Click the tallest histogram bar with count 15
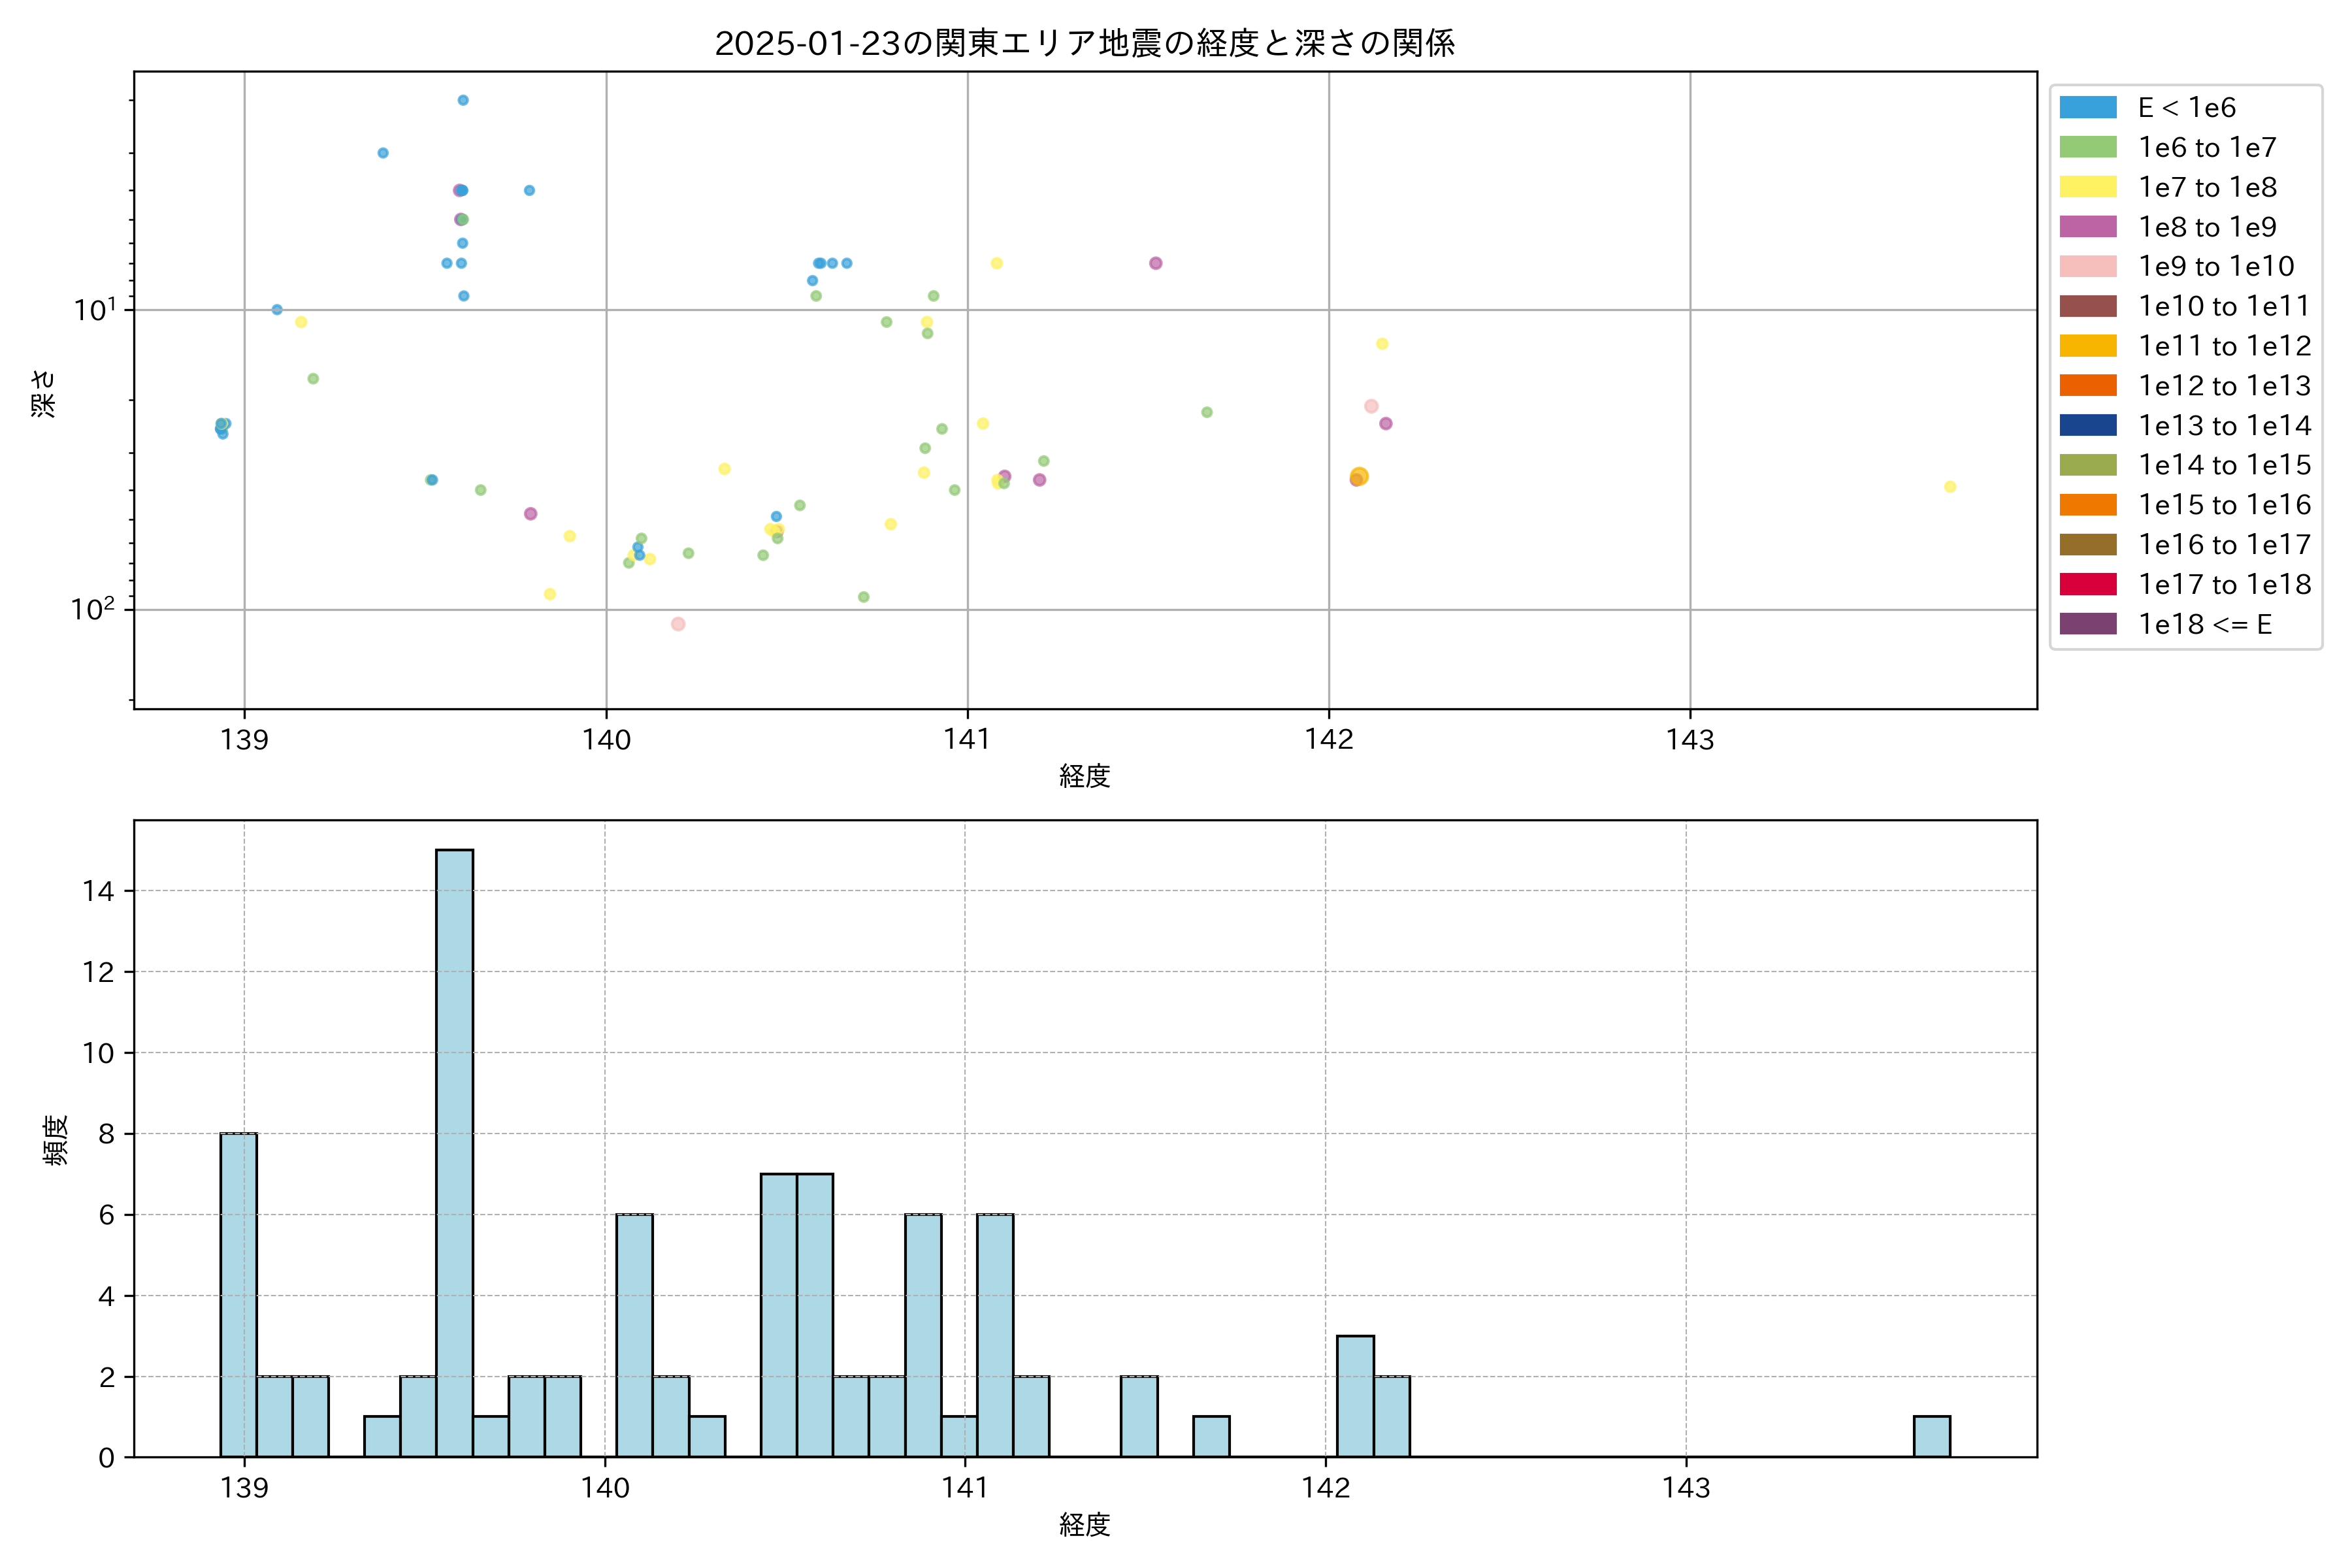The height and width of the screenshot is (1568, 2352). (x=454, y=1152)
